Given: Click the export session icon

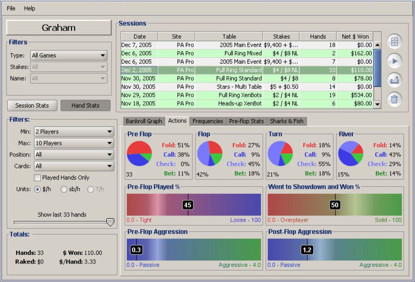Looking at the screenshot, I should coord(394,80).
